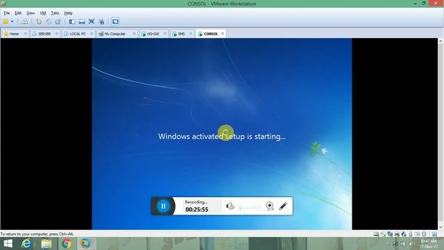The image size is (444, 250).
Task: Close the CONSOL tab
Action: tap(223, 34)
